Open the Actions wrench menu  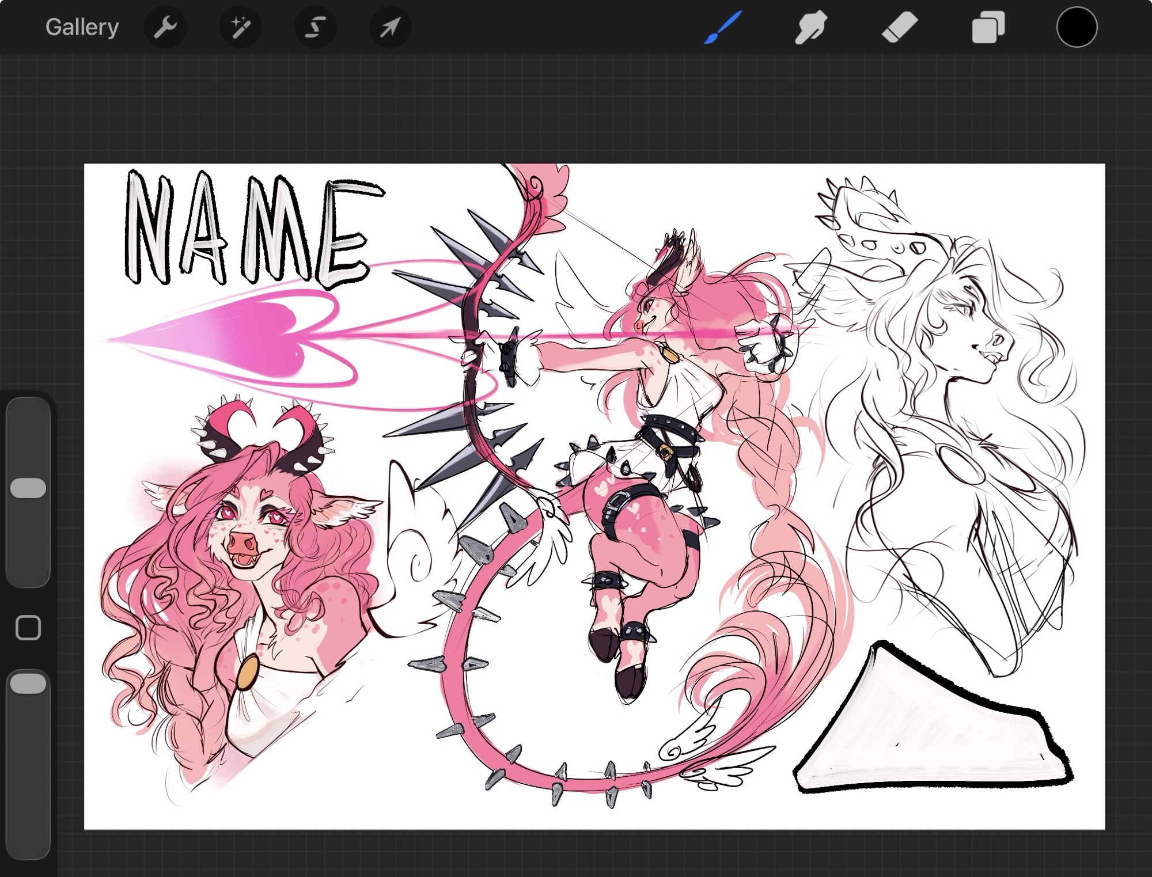click(x=165, y=27)
